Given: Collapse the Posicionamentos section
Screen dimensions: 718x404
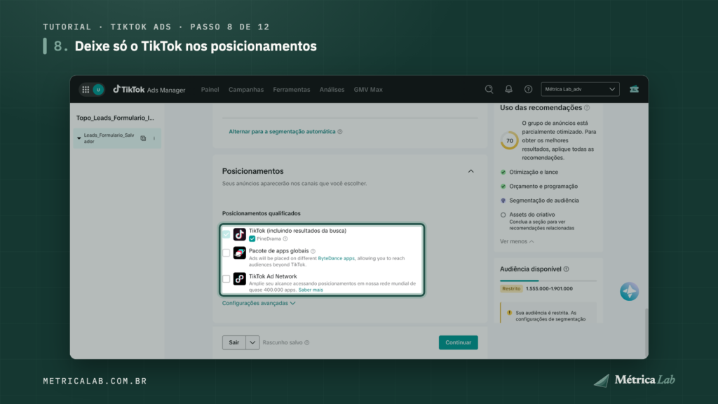Looking at the screenshot, I should pyautogui.click(x=470, y=171).
